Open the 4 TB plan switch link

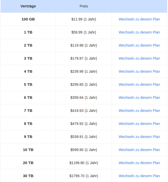click(139, 71)
